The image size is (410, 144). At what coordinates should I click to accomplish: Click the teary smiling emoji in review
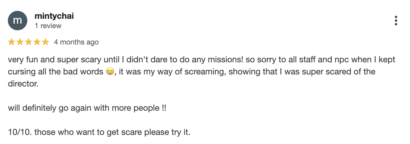109,72
